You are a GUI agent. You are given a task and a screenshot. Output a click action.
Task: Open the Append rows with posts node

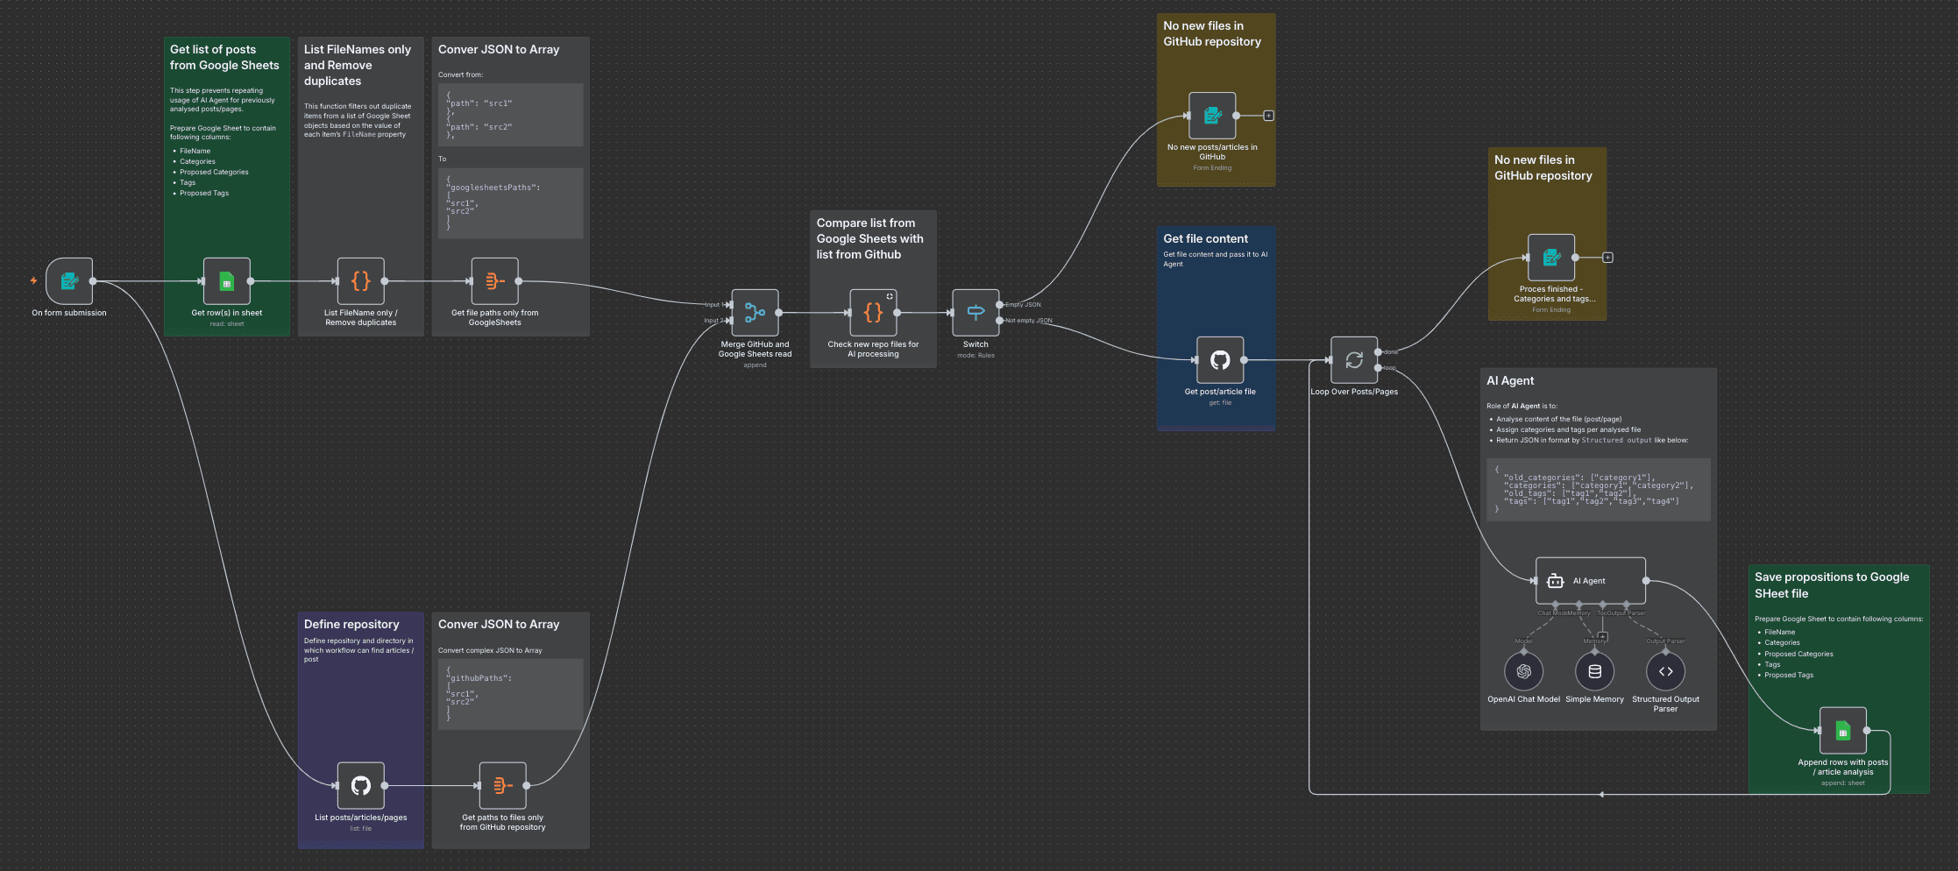(1842, 731)
